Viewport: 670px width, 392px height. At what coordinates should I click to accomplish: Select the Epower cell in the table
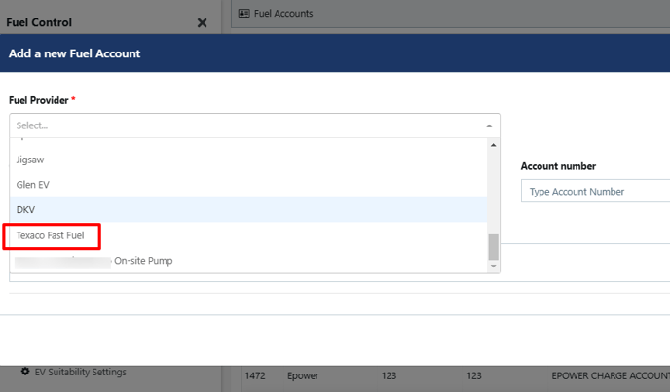coord(303,375)
